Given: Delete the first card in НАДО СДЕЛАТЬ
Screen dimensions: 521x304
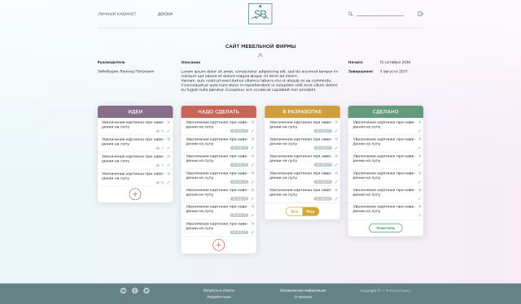Looking at the screenshot, I should (x=252, y=122).
